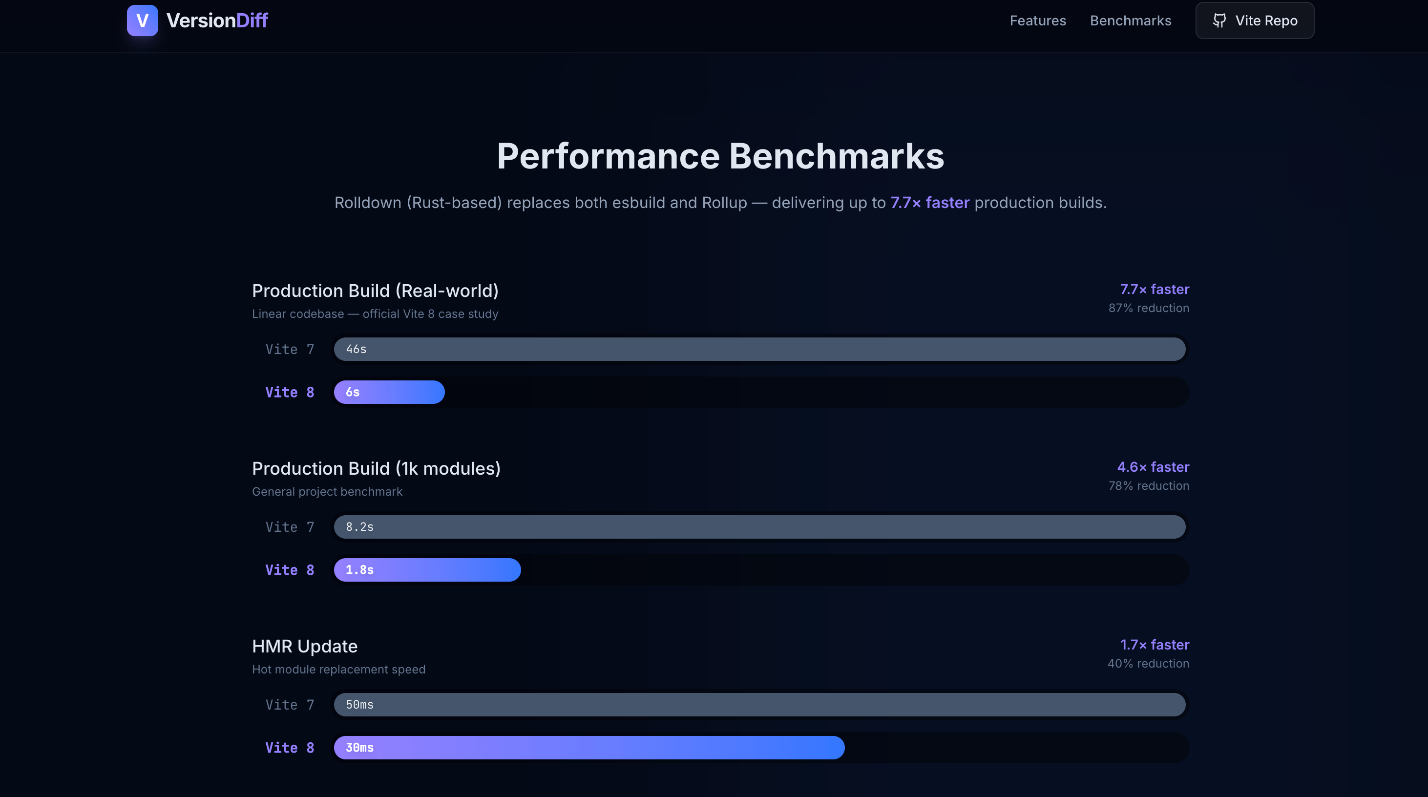
Task: Click the Production Build (Real-world) title
Action: 375,291
